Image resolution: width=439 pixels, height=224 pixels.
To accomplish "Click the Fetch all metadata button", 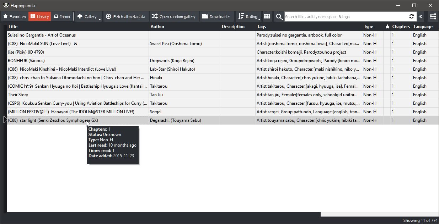I will [125, 17].
